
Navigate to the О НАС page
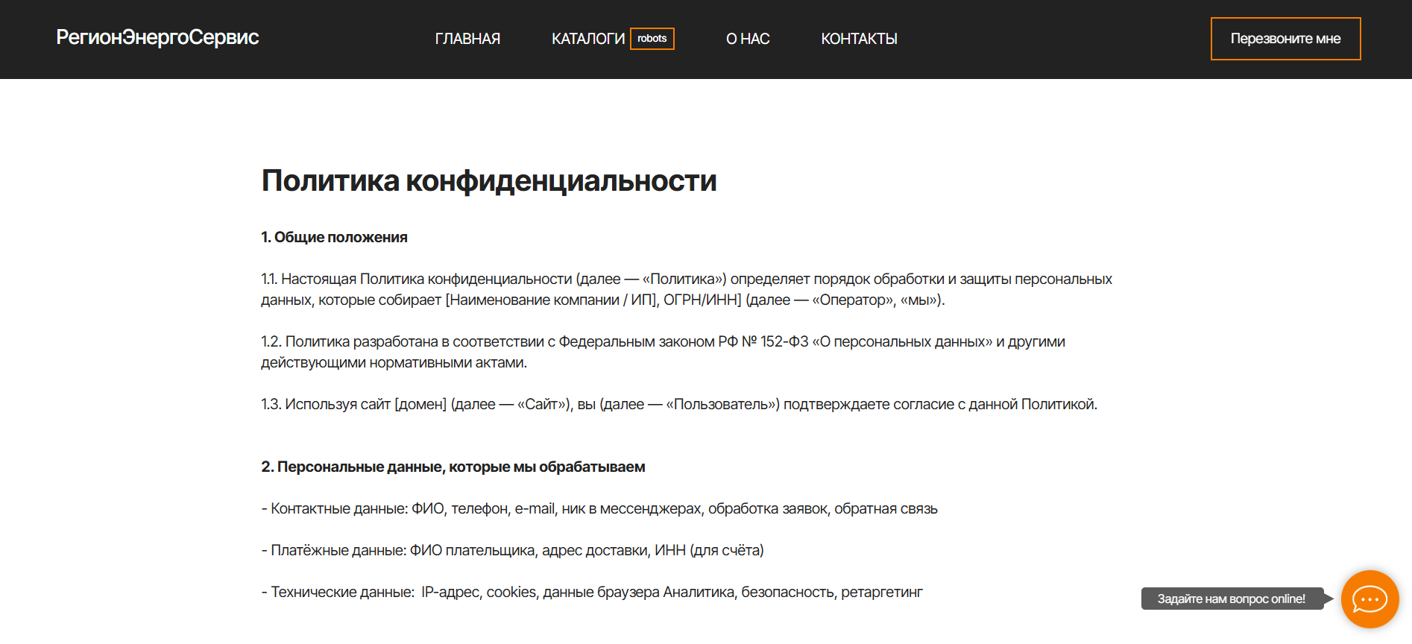pyautogui.click(x=747, y=39)
